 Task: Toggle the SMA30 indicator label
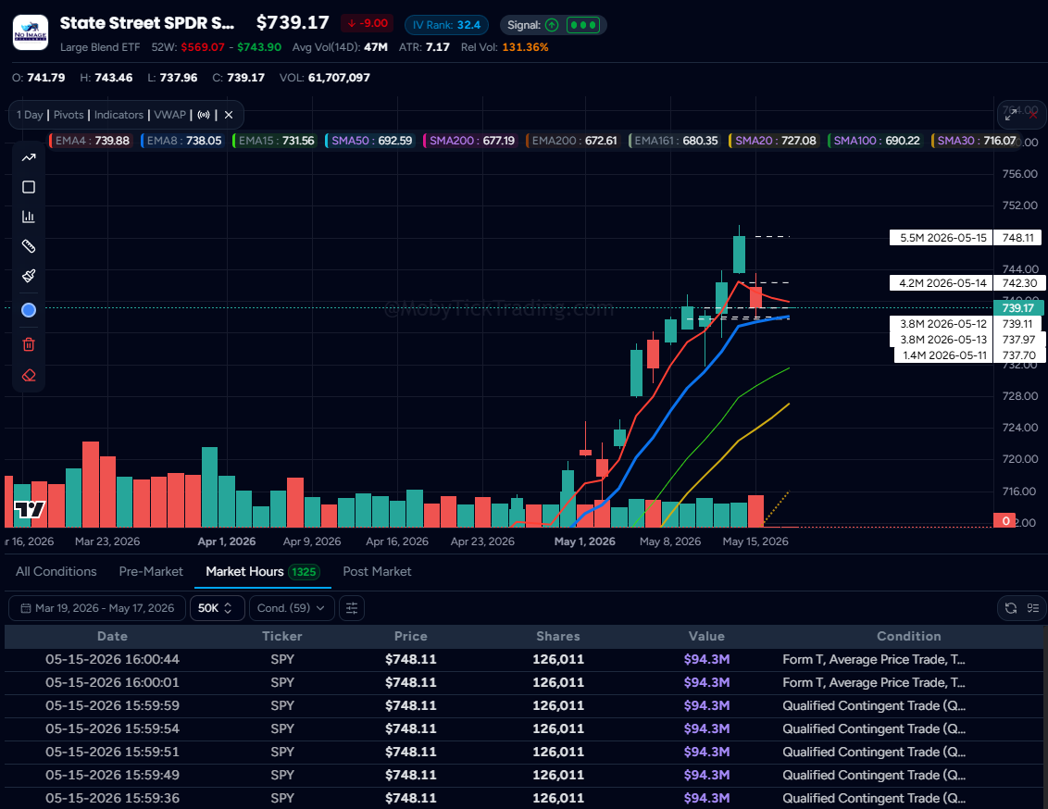[975, 141]
